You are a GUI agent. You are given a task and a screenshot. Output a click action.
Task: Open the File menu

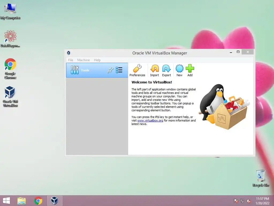click(x=71, y=60)
